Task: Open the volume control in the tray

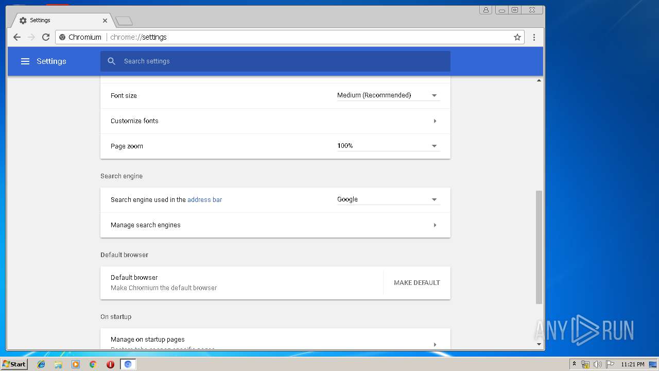Action: (x=598, y=364)
